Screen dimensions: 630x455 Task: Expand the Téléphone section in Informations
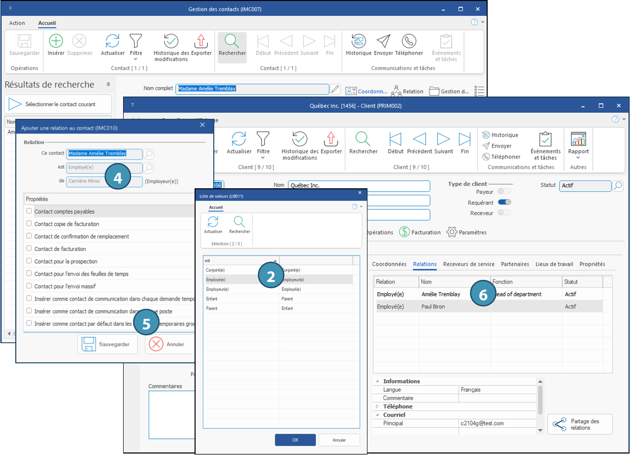[x=378, y=406]
